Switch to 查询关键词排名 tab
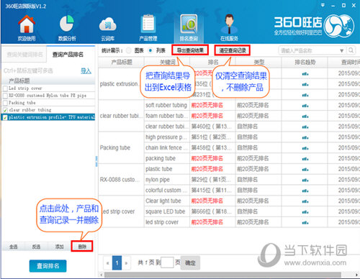The image size is (360, 279). click(x=24, y=55)
